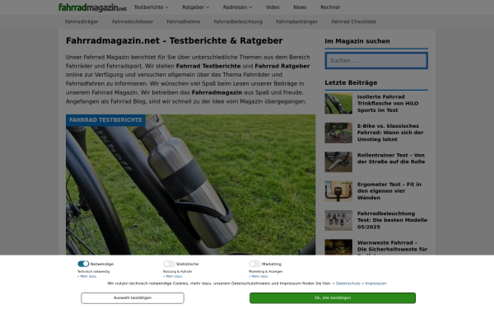Read Ergometer Test article
This screenshot has width=494, height=309.
pyautogui.click(x=389, y=191)
